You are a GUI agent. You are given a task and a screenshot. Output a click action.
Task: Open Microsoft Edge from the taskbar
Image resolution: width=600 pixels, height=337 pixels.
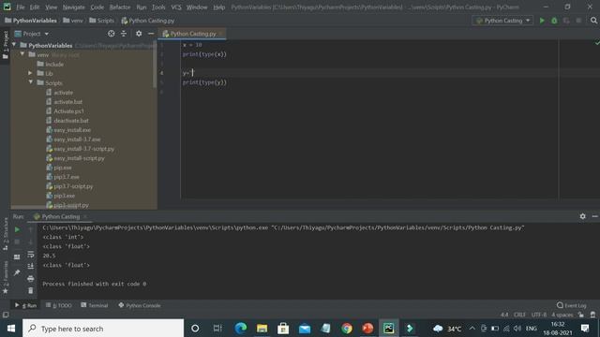click(x=241, y=329)
